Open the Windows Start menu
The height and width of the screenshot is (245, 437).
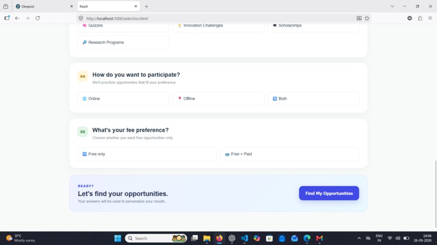[x=118, y=239]
